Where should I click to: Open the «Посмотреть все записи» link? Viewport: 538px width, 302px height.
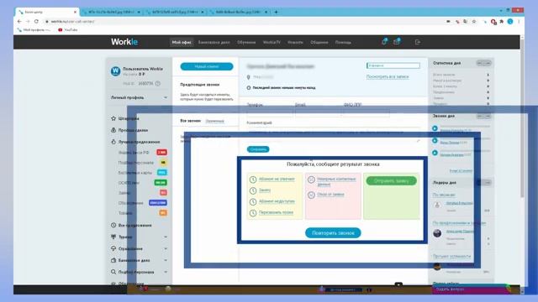pyautogui.click(x=388, y=76)
